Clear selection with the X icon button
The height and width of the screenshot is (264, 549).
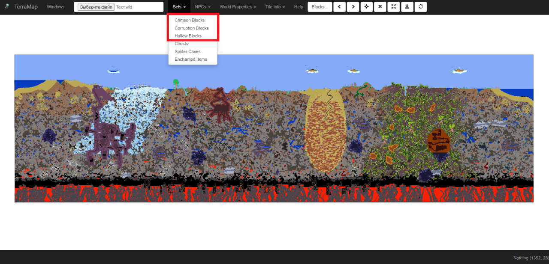(380, 7)
